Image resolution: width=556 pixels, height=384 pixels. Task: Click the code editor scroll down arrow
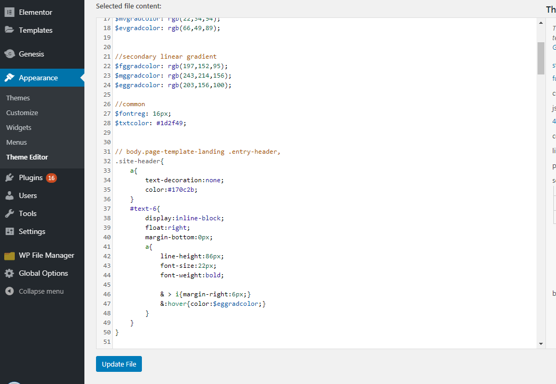tap(541, 343)
